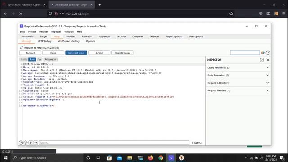This screenshot has width=288, height=162.
Task: Select Burp Suite taskbar icon
Action: [171, 158]
